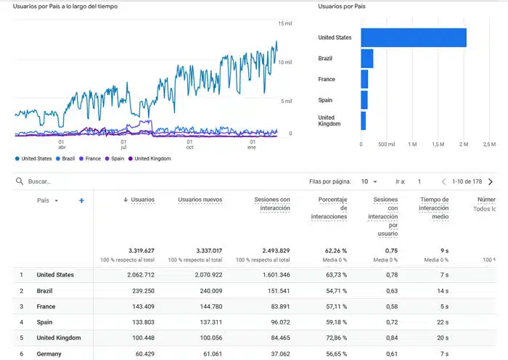The height and width of the screenshot is (360, 508).
Task: Click the sort arrow beside Usuarios
Action: pyautogui.click(x=126, y=200)
